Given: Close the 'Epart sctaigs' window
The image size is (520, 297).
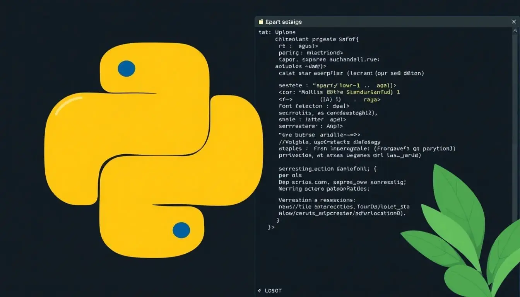Looking at the screenshot, I should tap(514, 22).
